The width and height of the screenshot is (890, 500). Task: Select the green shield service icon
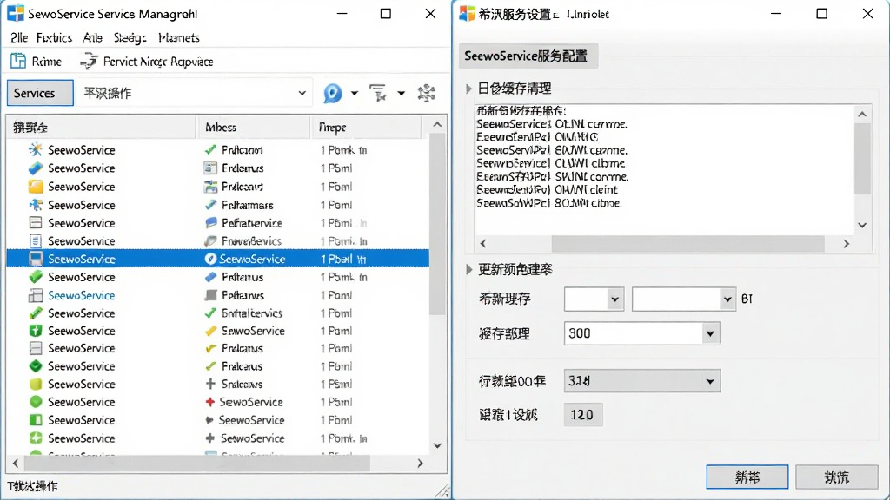click(x=35, y=331)
